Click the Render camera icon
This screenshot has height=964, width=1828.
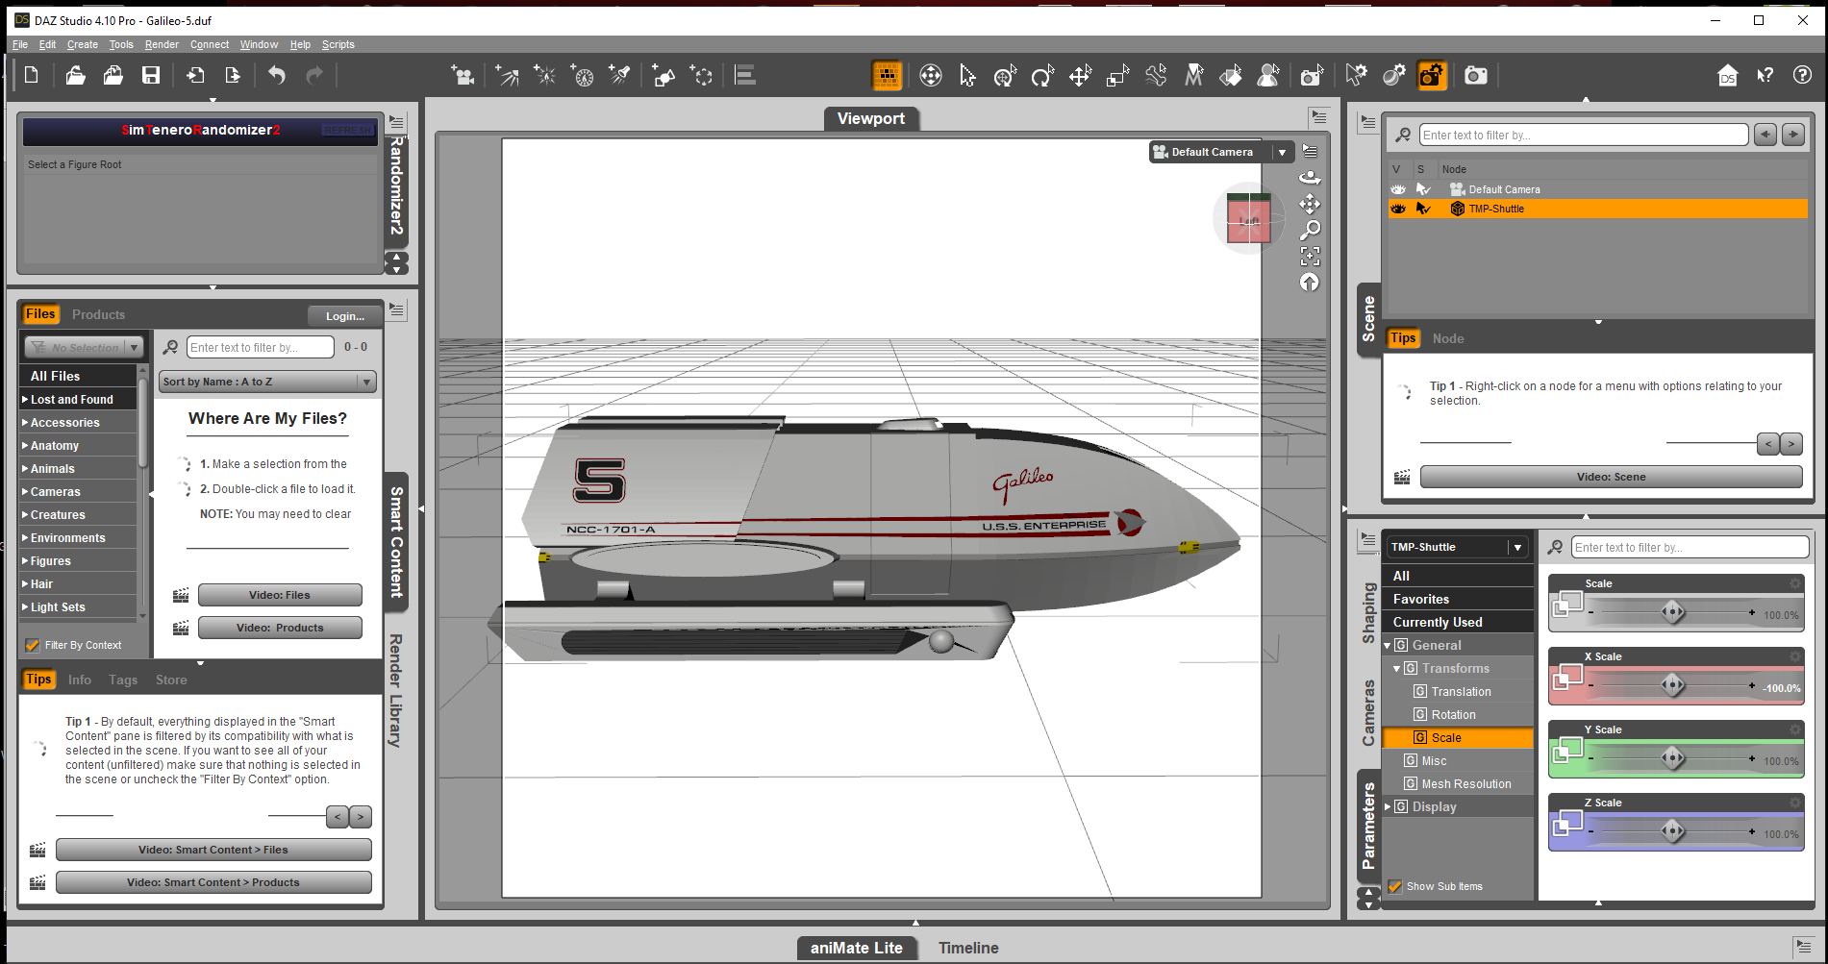[1476, 75]
